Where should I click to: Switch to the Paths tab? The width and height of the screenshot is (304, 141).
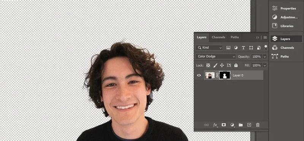point(235,37)
